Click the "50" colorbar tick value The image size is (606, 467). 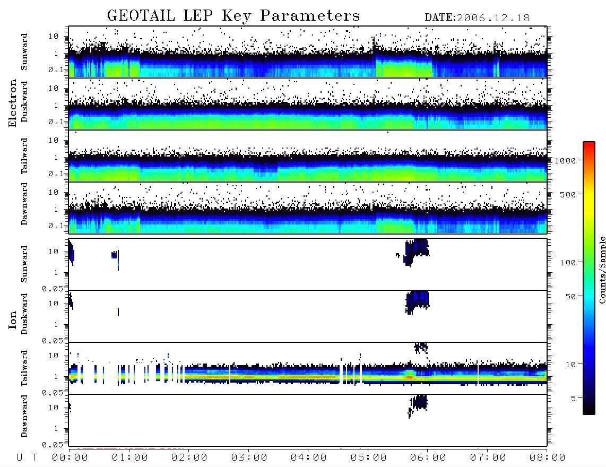570,297
